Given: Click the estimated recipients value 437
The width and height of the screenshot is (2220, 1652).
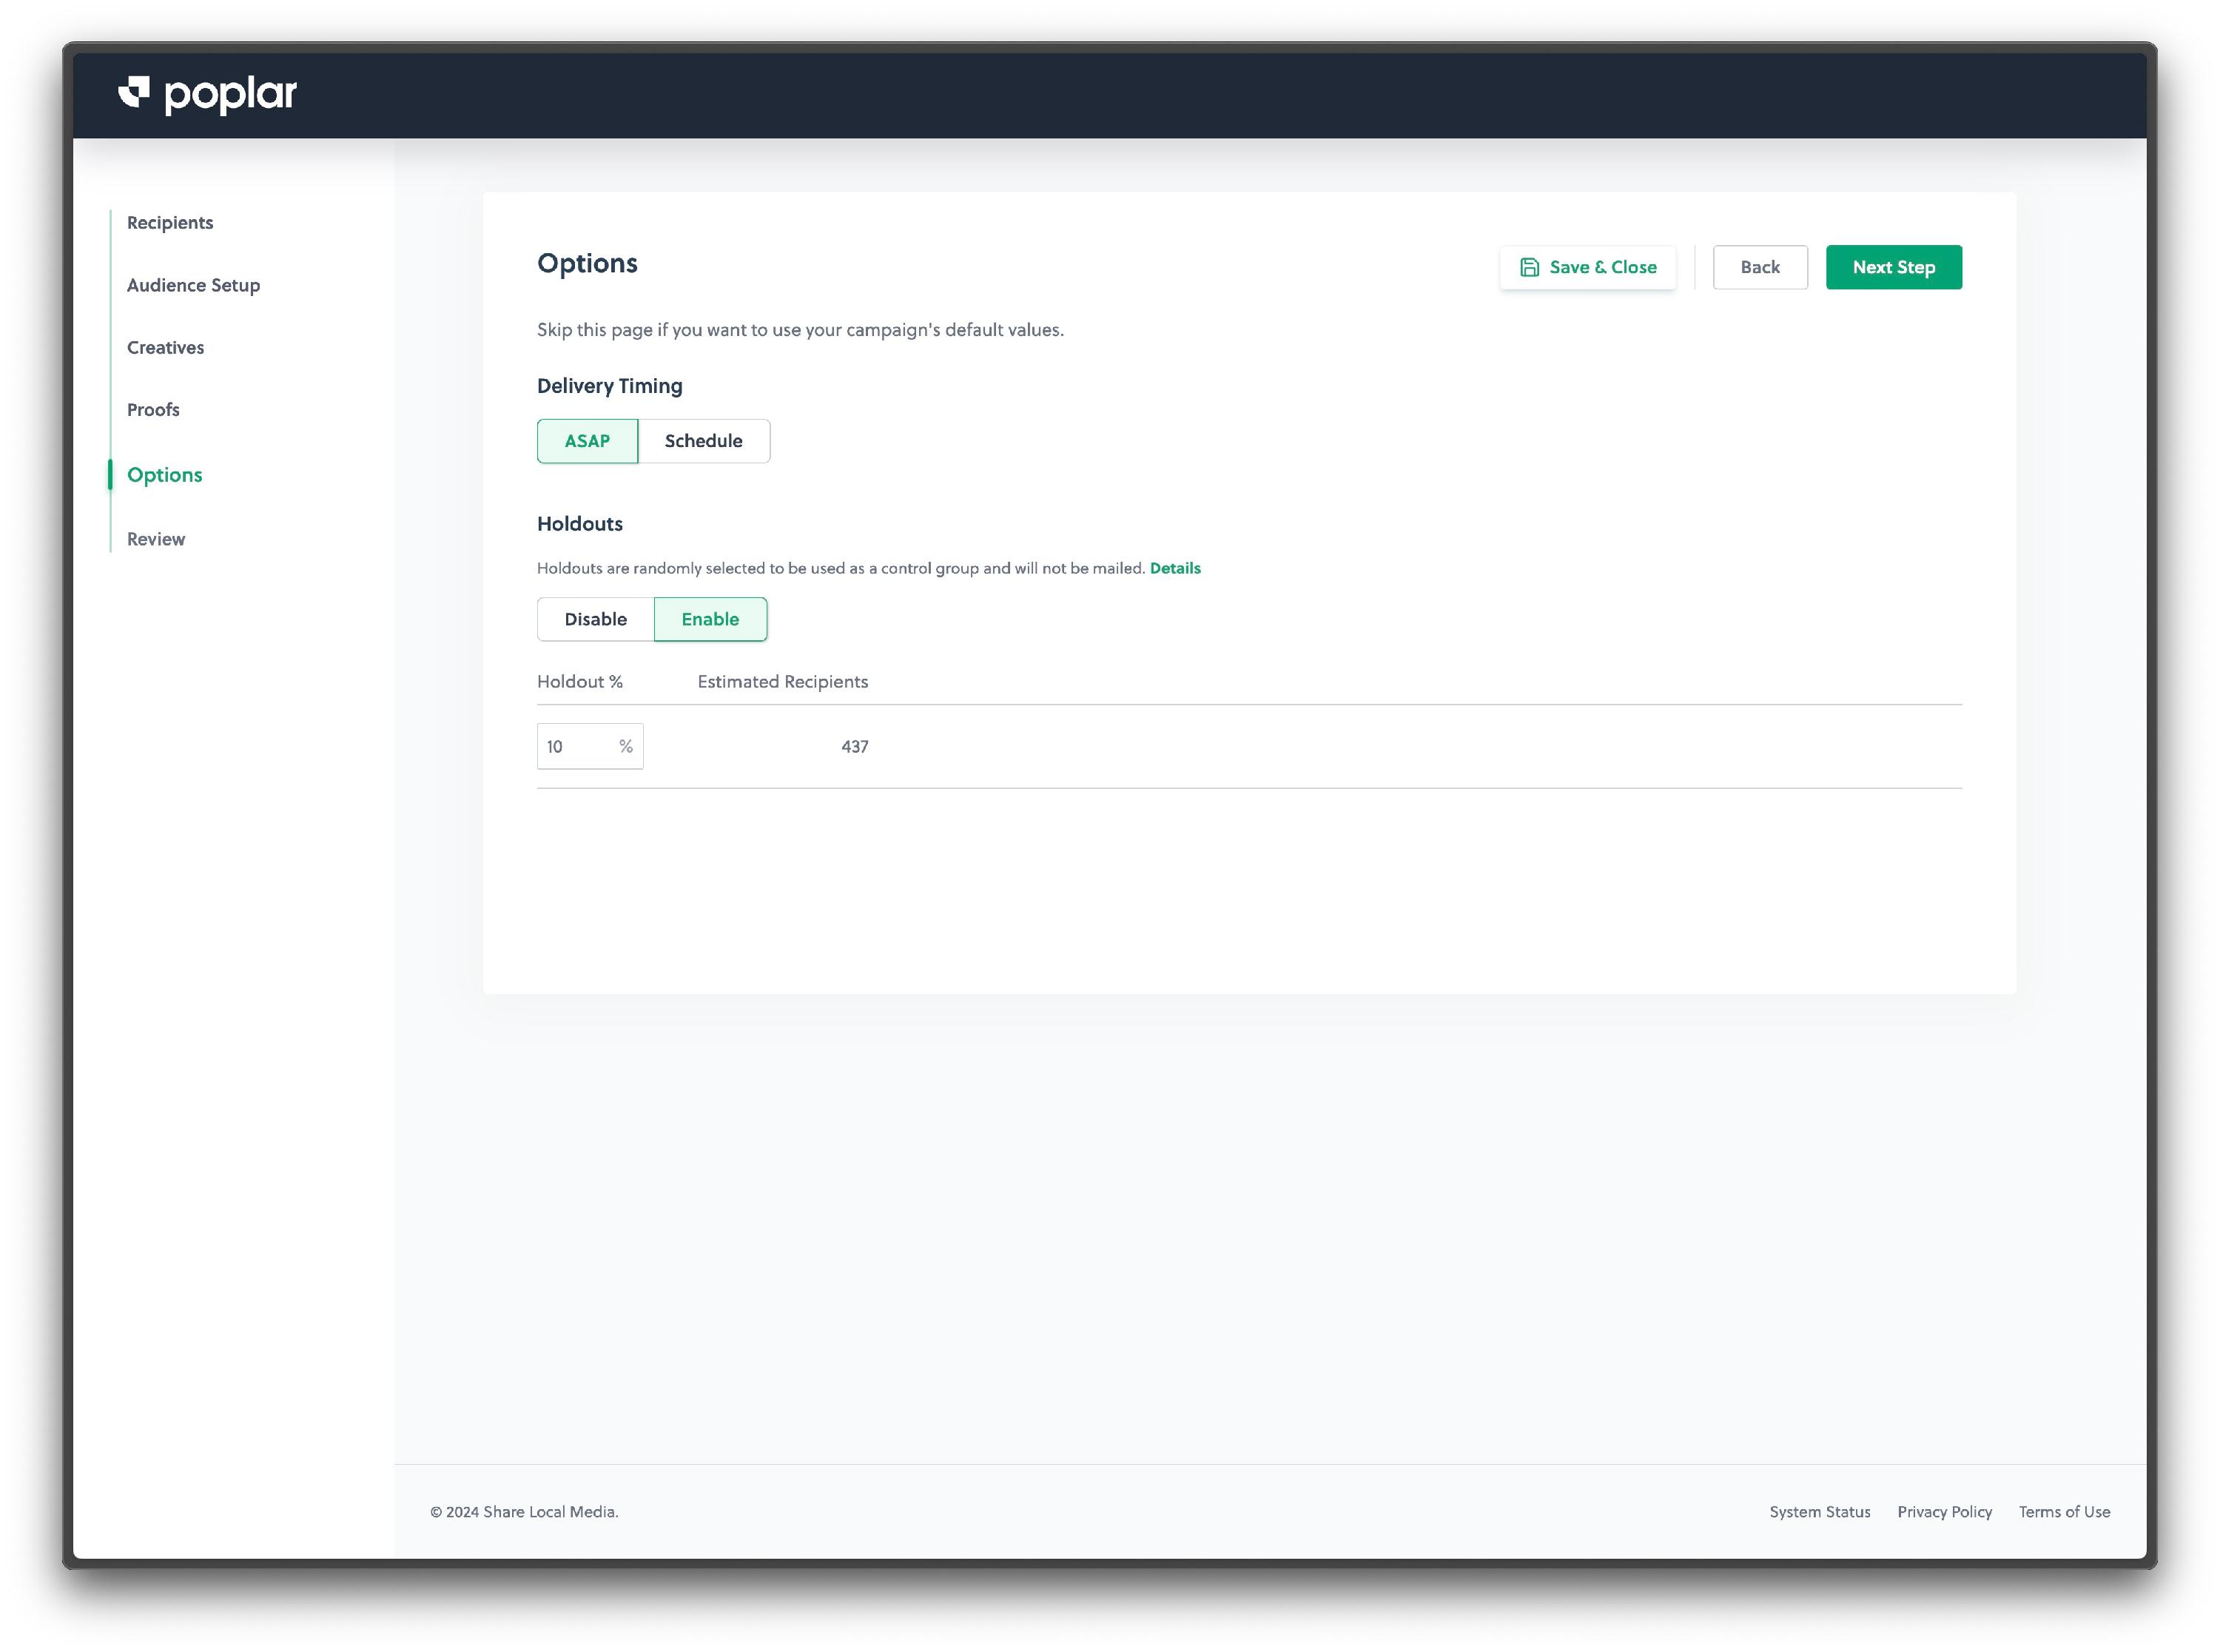Looking at the screenshot, I should click(x=855, y=746).
